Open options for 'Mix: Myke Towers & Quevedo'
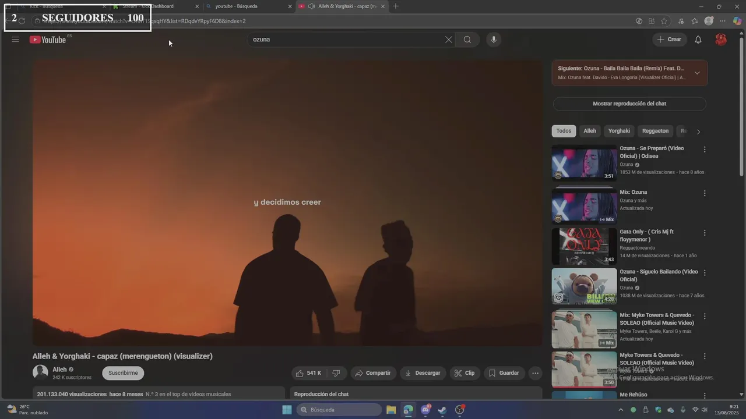746x419 pixels. (x=705, y=317)
